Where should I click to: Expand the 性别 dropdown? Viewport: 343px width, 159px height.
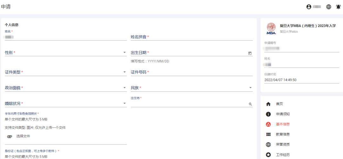tap(124, 53)
